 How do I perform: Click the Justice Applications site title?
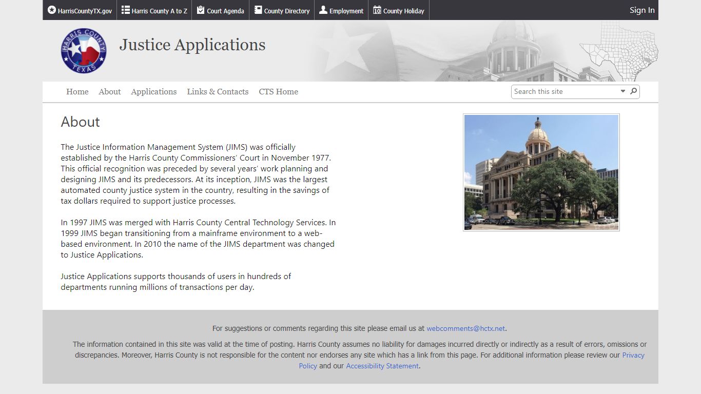tap(192, 45)
